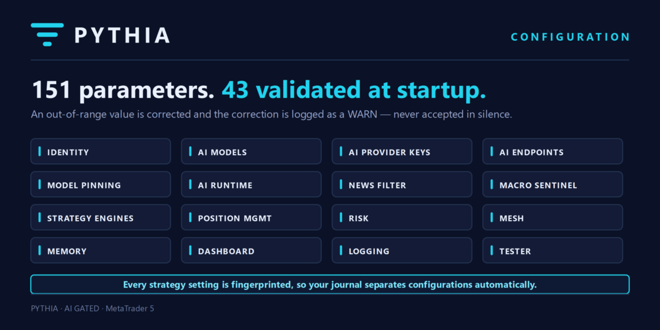Select the AI ENDPOINTS tile
This screenshot has height=330, width=660.
(553, 151)
